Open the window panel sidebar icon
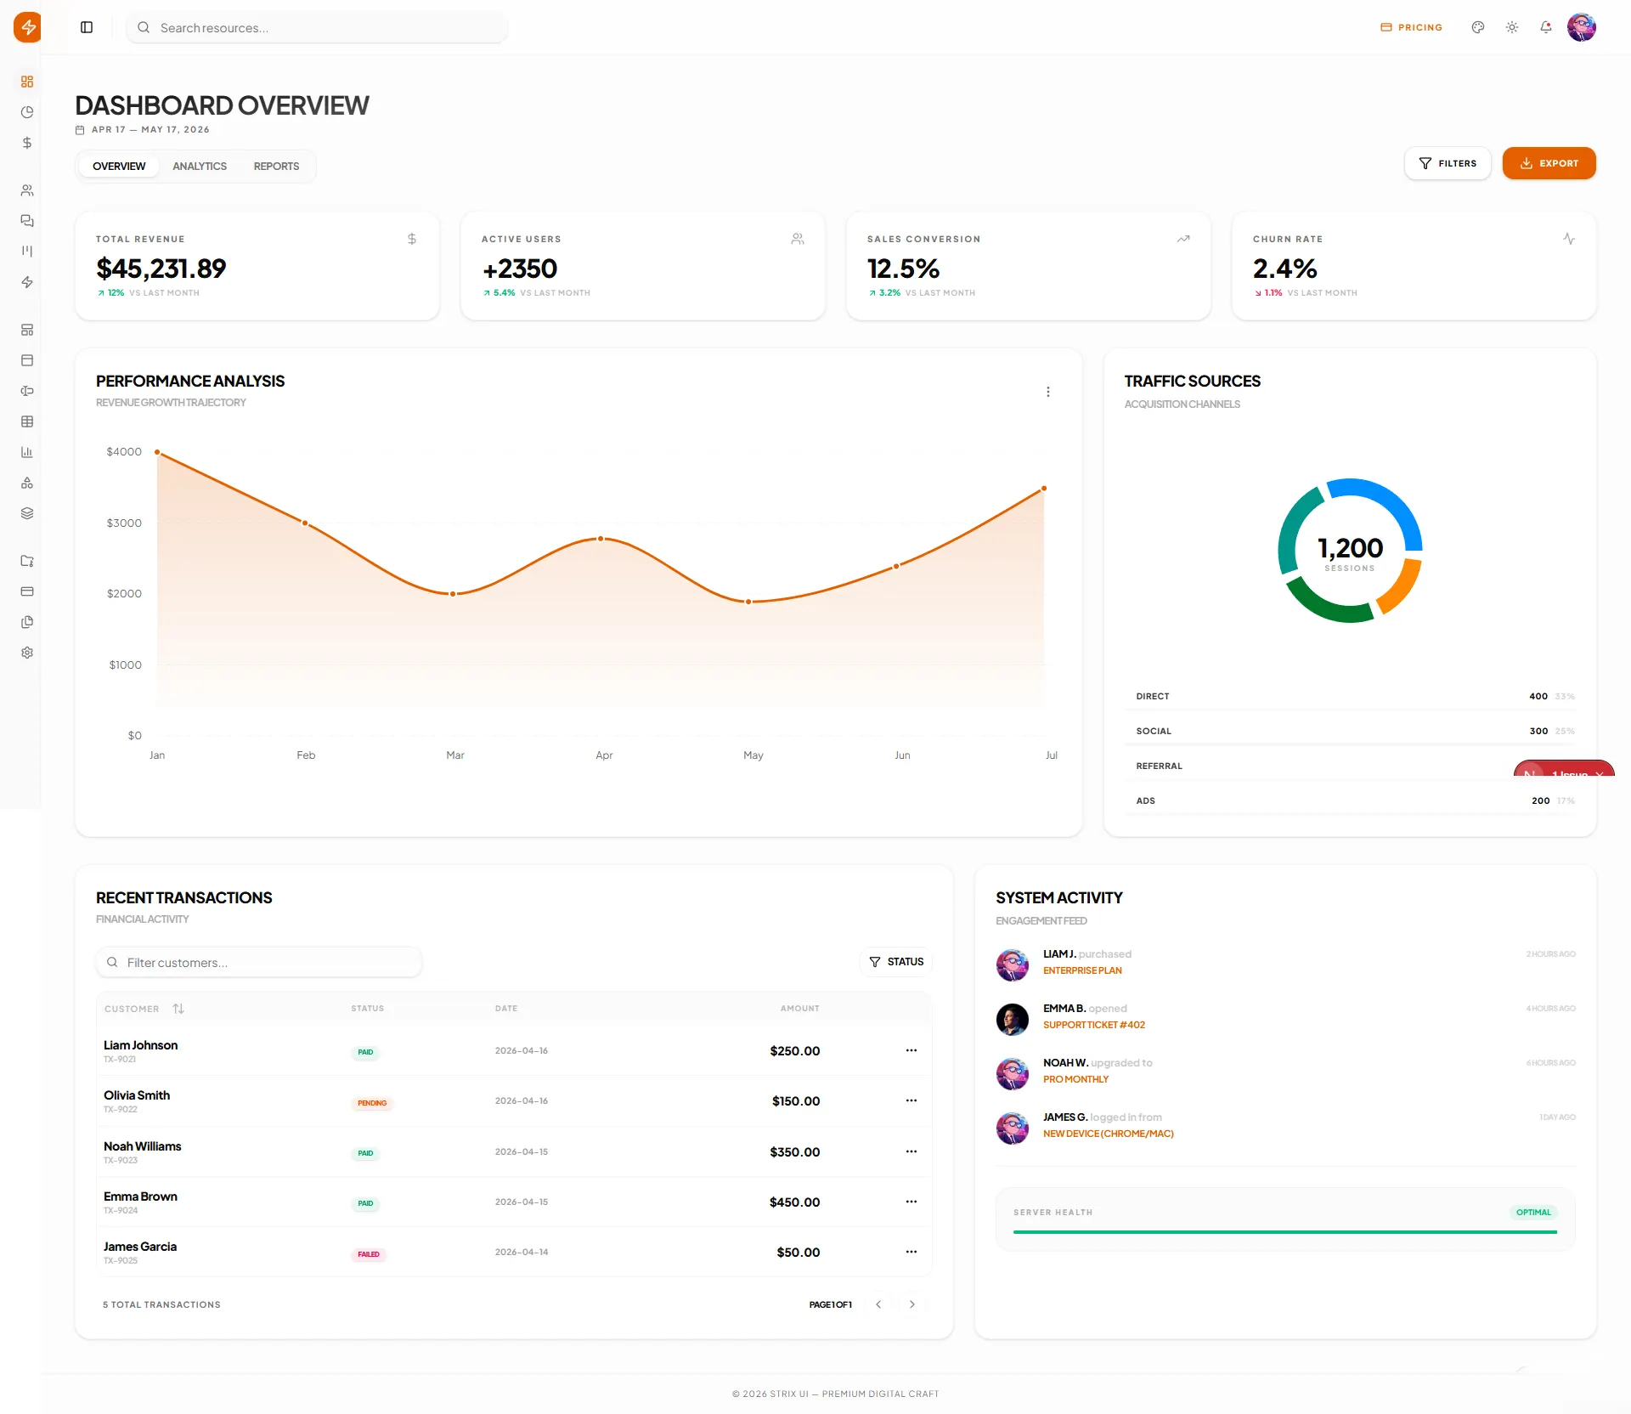1631x1414 pixels. (x=27, y=360)
